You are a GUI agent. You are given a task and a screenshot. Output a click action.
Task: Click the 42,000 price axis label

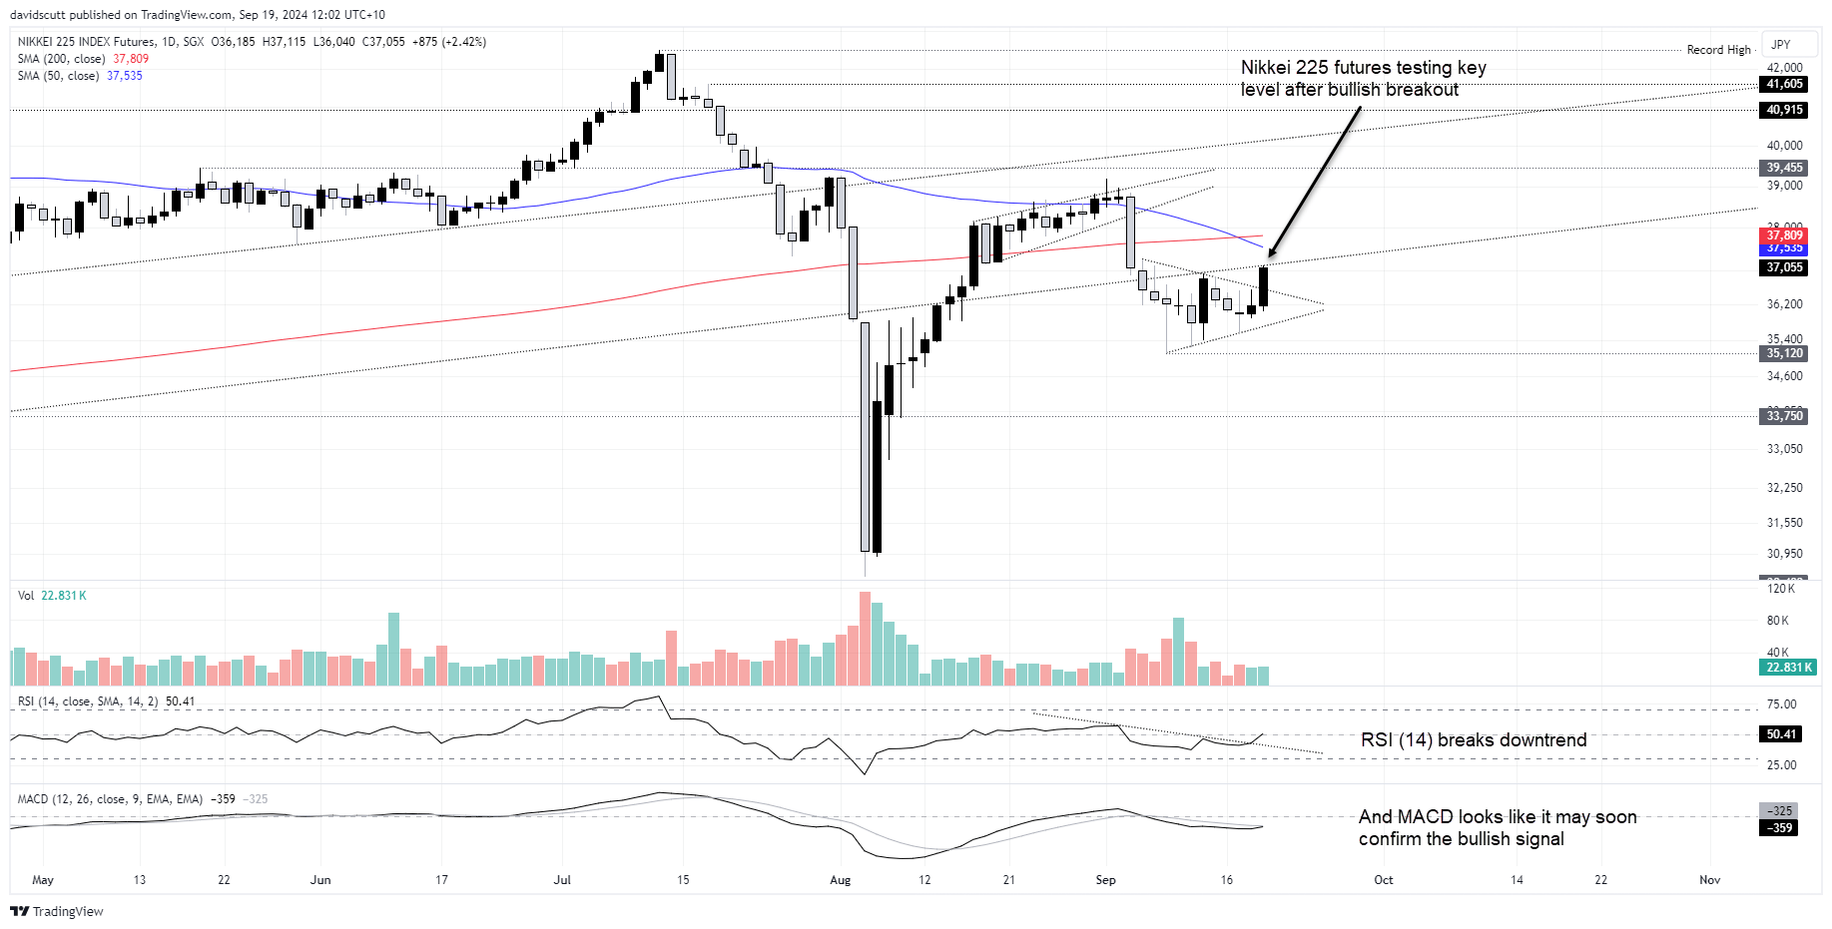tap(1785, 68)
